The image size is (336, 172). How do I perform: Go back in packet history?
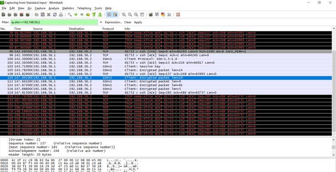[76, 15]
